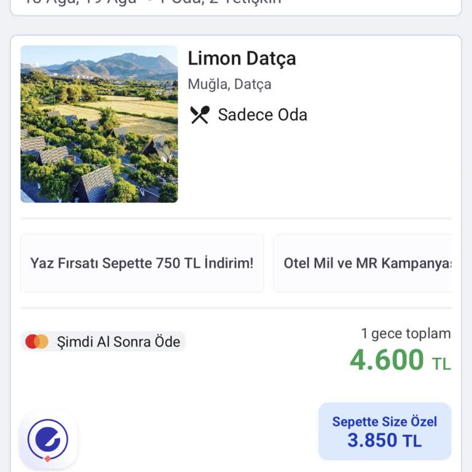Viewport: 472px width, 472px height.
Task: Open the Limon Datça hotel photo
Action: (x=99, y=124)
